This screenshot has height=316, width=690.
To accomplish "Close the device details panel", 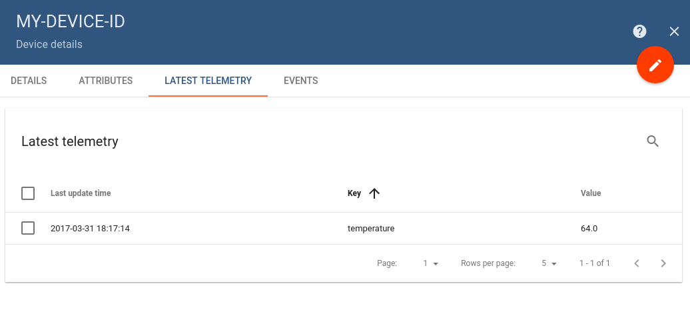I will [x=674, y=31].
